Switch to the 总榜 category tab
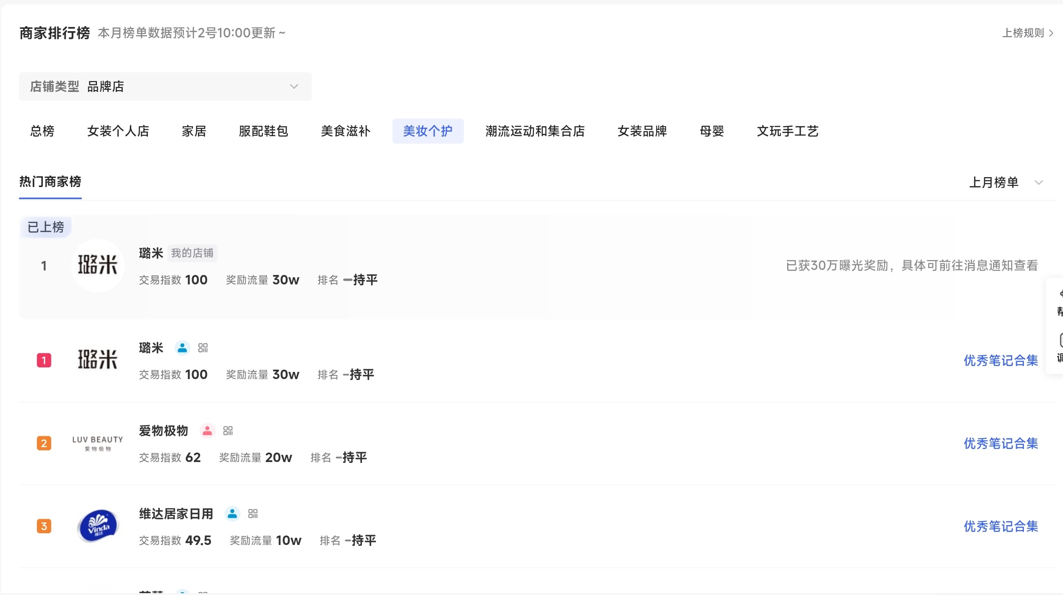Screen dimensions: 1063x595 pos(42,131)
